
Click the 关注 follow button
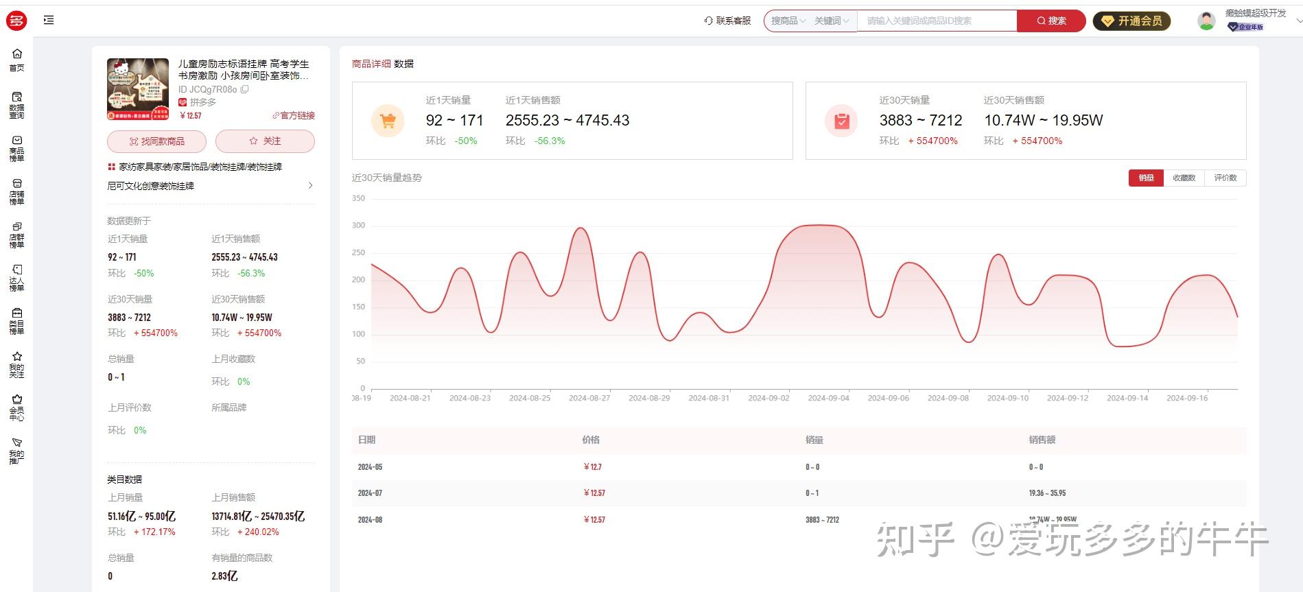coord(265,141)
